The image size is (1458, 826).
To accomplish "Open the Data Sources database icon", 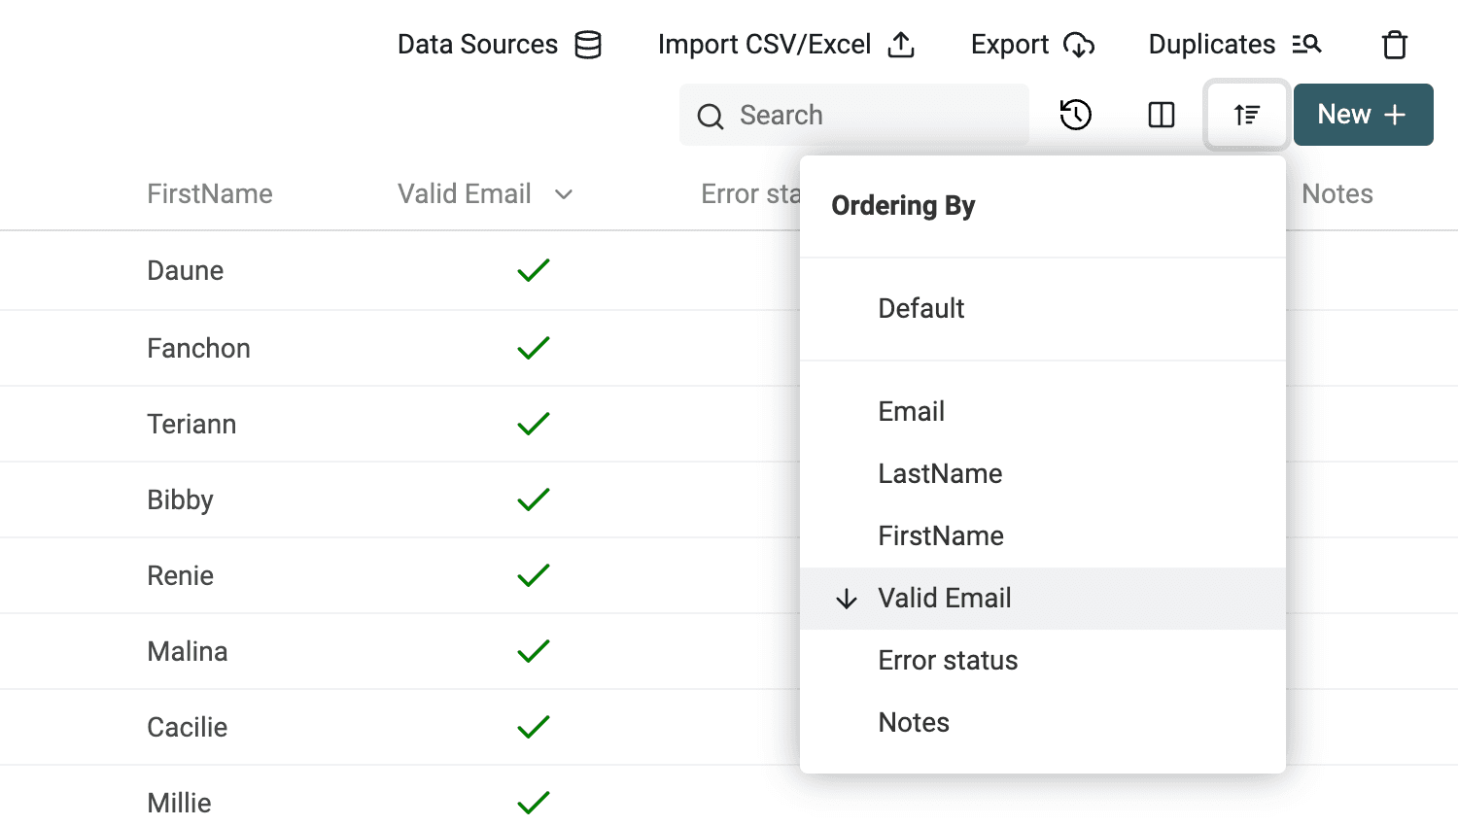I will point(588,45).
